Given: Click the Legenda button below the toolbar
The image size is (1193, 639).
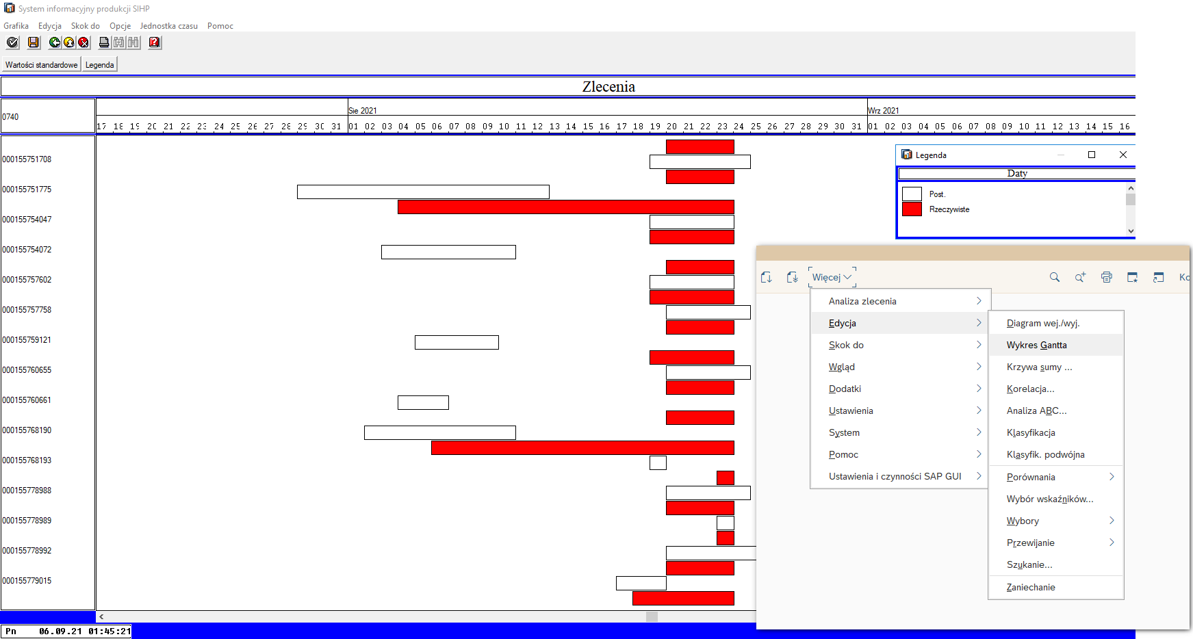Looking at the screenshot, I should pos(100,65).
